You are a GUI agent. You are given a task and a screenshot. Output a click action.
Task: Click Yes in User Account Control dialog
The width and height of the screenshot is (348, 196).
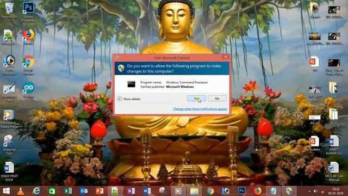point(196,99)
